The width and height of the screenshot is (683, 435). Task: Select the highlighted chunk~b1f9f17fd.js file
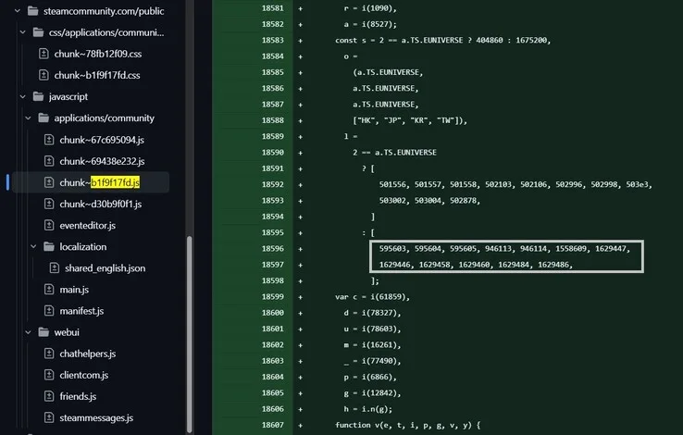point(100,182)
